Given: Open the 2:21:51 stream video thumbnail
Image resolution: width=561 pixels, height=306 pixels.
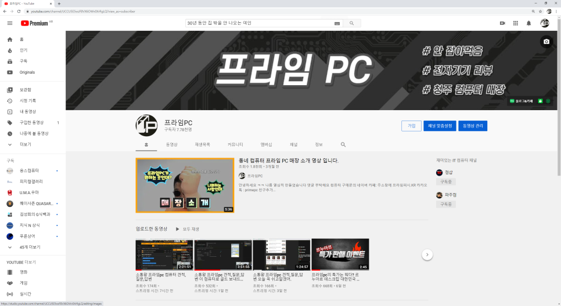Looking at the screenshot, I should [x=164, y=254].
